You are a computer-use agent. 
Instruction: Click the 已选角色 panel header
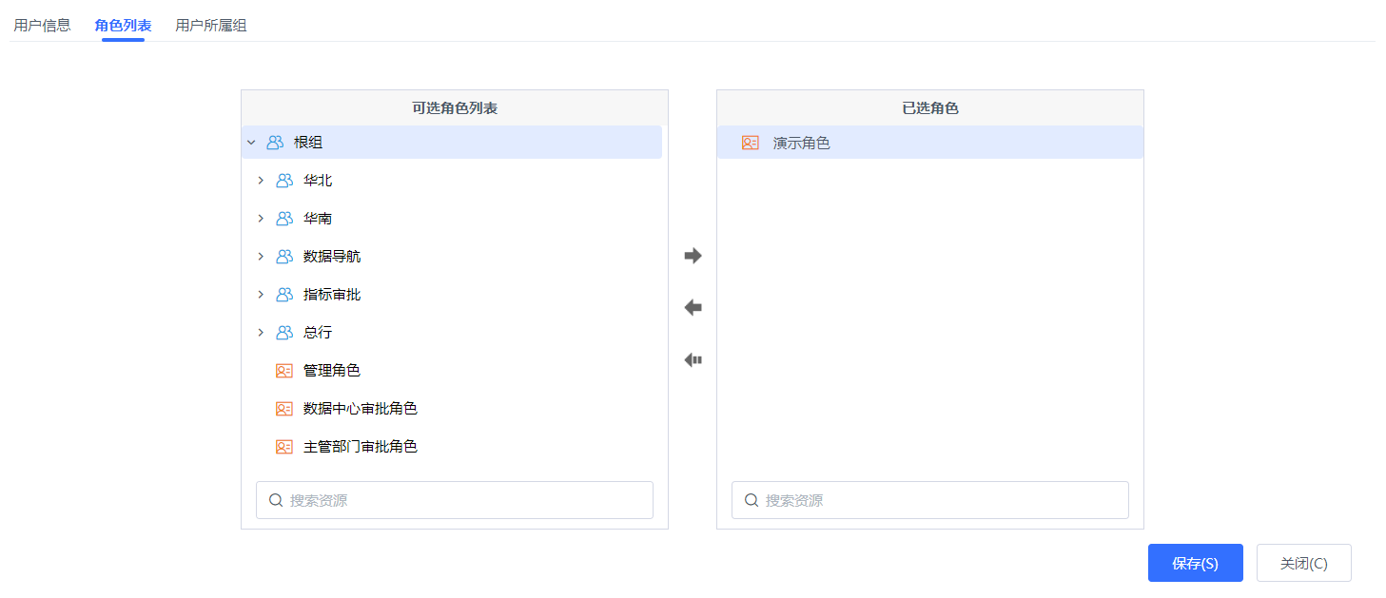930,108
